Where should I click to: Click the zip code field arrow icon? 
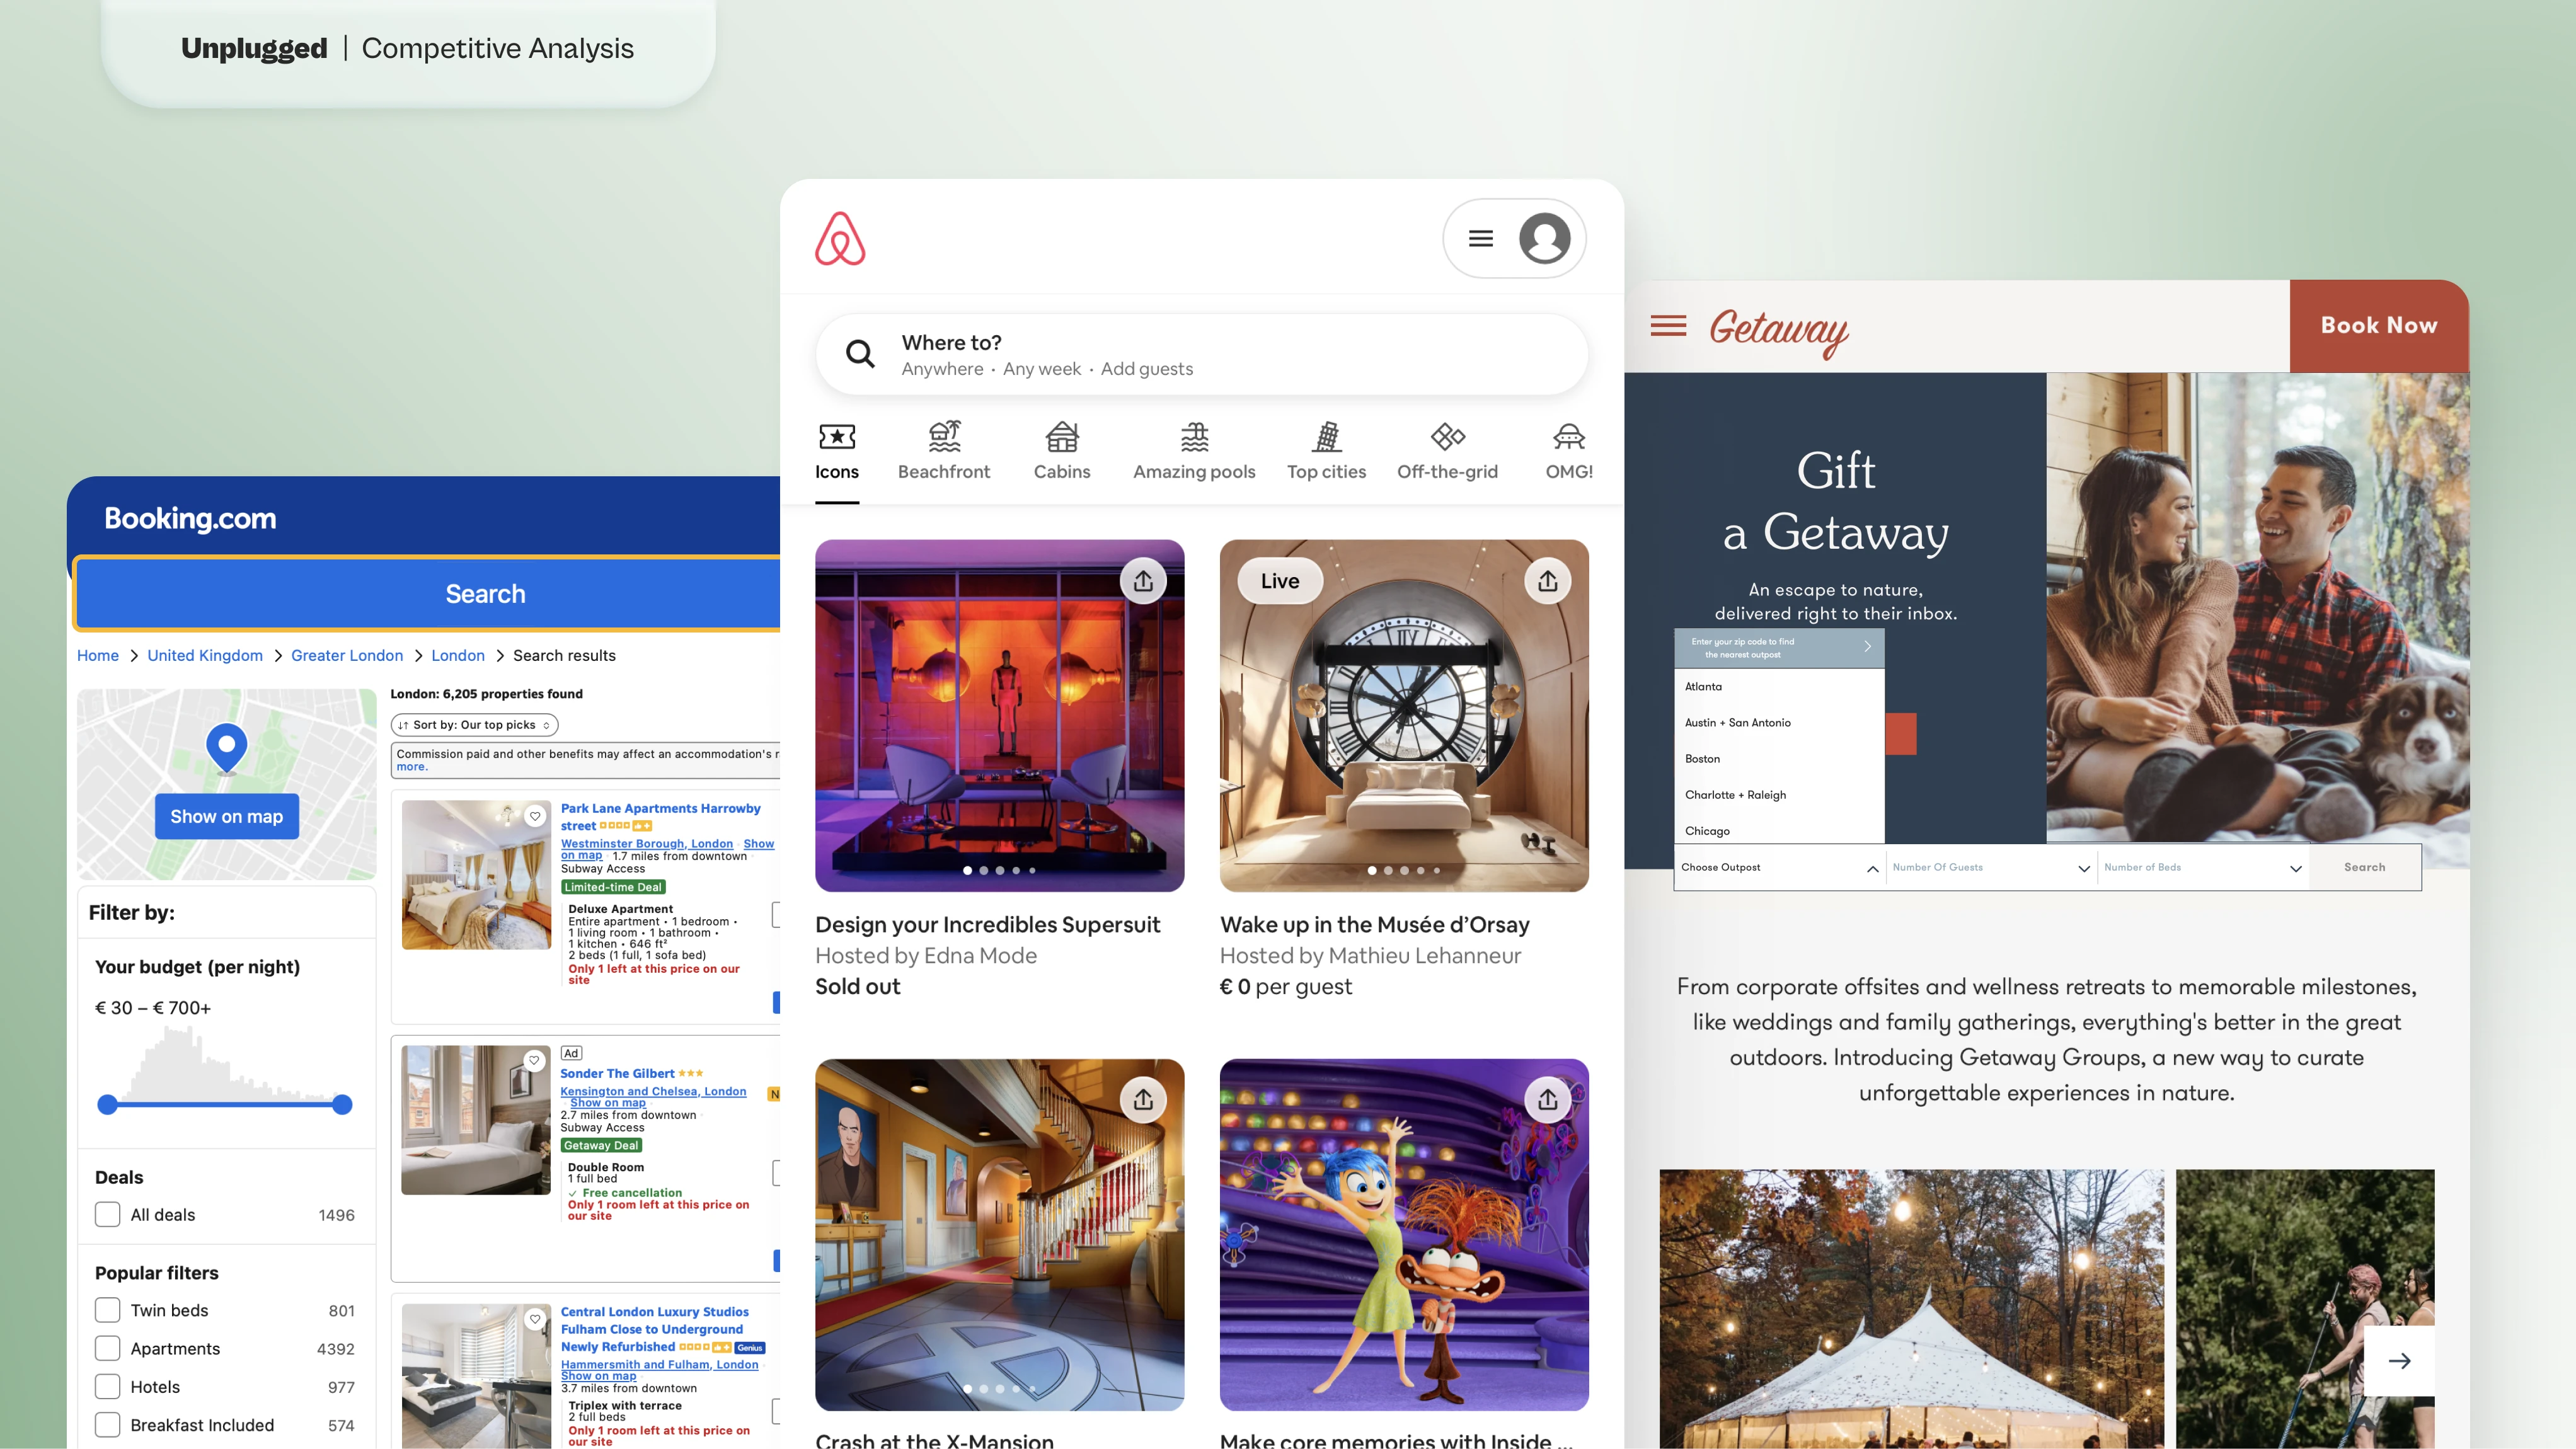(1867, 647)
